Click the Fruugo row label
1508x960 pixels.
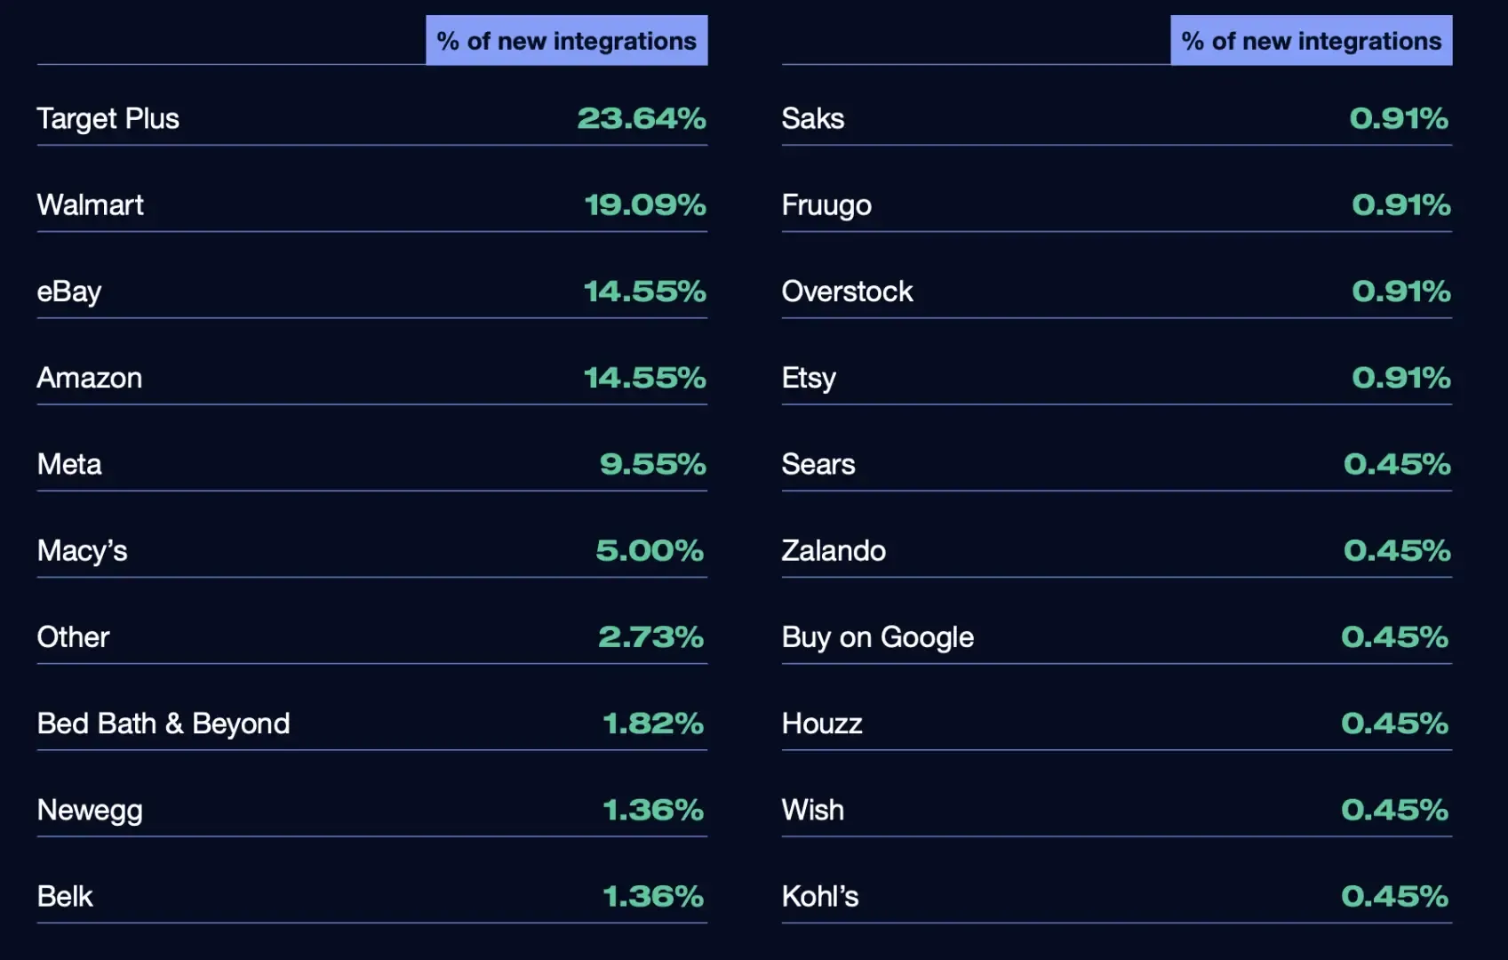pyautogui.click(x=826, y=206)
